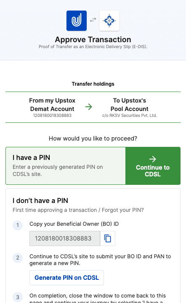Screen dimensions: 186x303
Task: Click the I don't have a PIN heading
Action: pos(40,200)
